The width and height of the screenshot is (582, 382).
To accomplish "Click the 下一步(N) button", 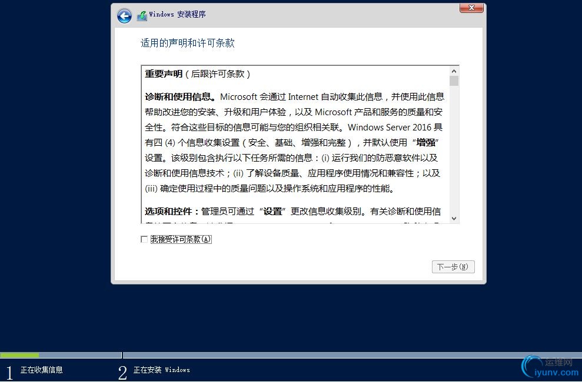I will click(x=453, y=267).
